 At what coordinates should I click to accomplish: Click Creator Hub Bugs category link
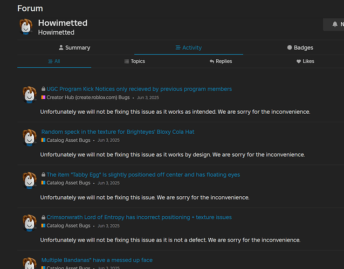click(88, 98)
